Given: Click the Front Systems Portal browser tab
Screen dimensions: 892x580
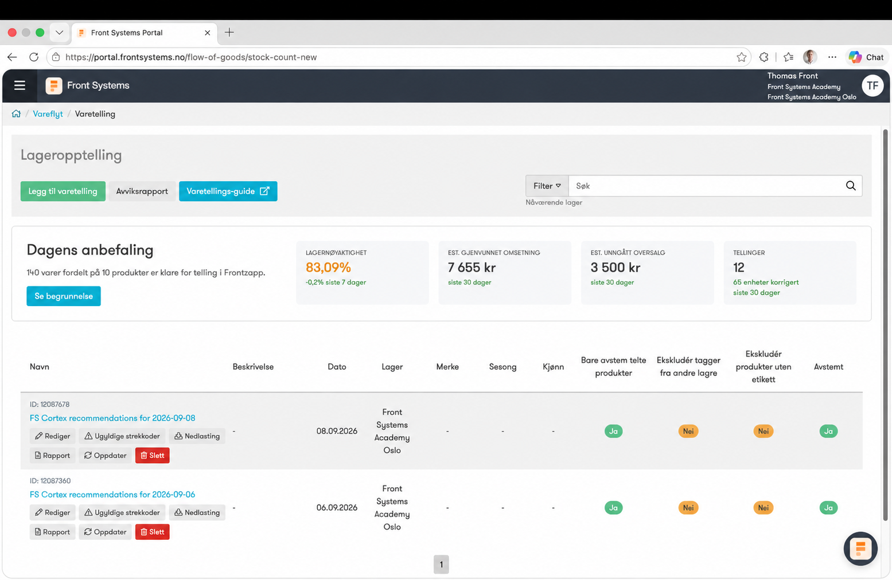Looking at the screenshot, I should coord(143,33).
